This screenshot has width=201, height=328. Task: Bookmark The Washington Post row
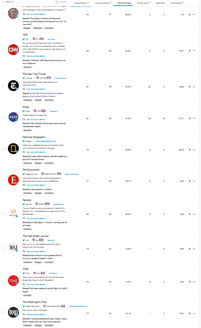click(189, 313)
